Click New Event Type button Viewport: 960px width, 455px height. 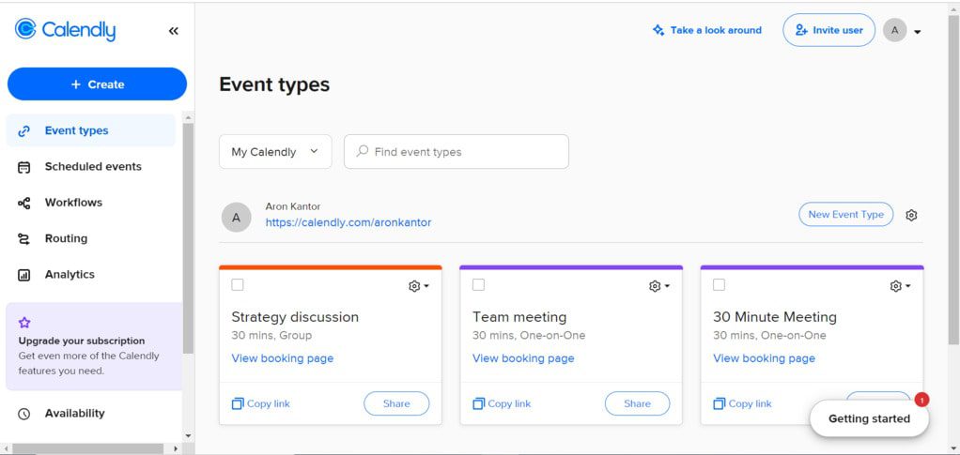[845, 214]
